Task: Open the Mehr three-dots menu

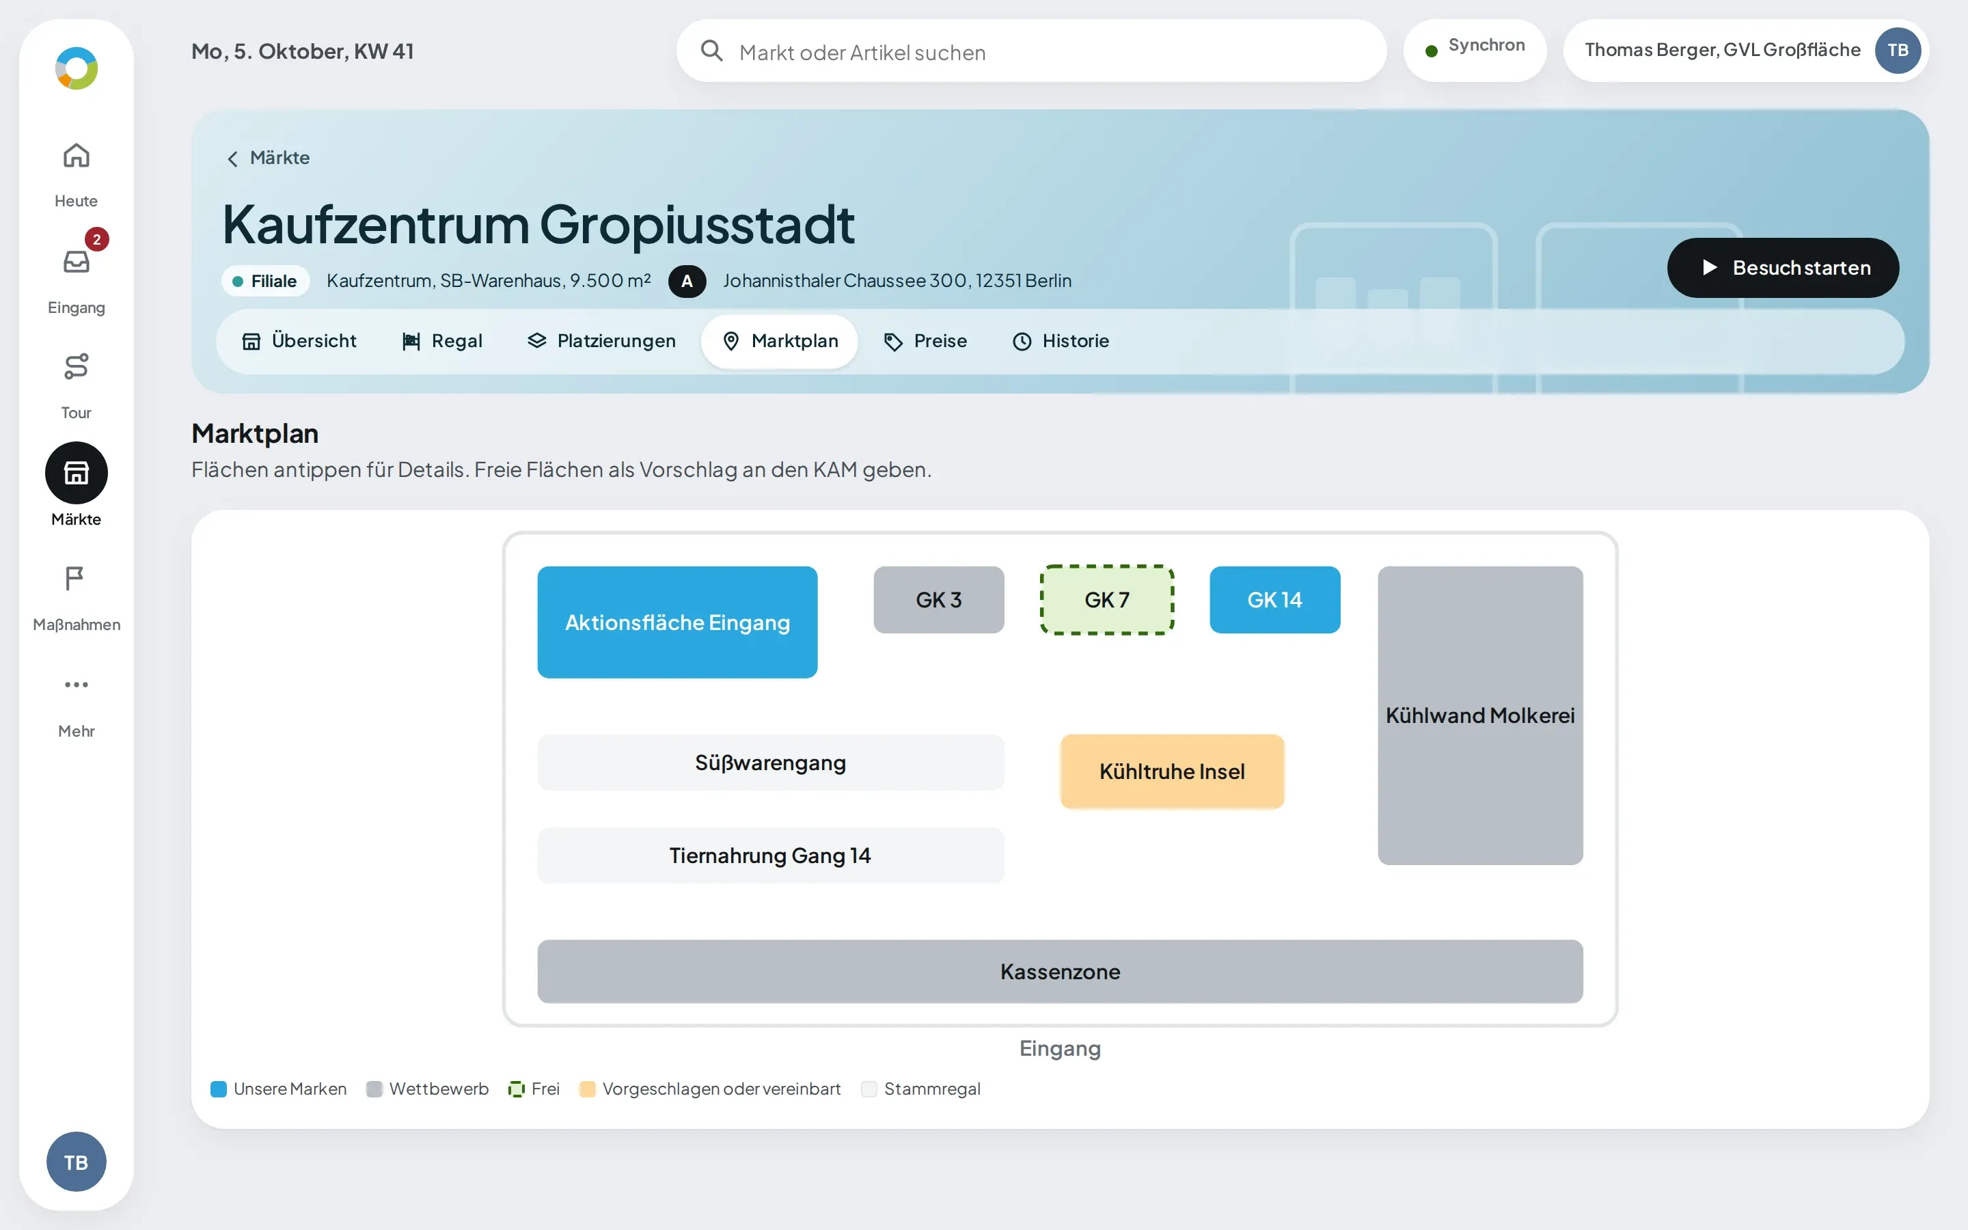Action: click(x=77, y=704)
